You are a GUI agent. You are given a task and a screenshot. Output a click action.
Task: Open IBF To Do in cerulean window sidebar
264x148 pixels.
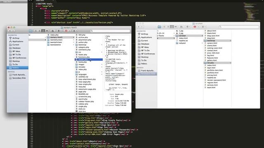click(145, 51)
